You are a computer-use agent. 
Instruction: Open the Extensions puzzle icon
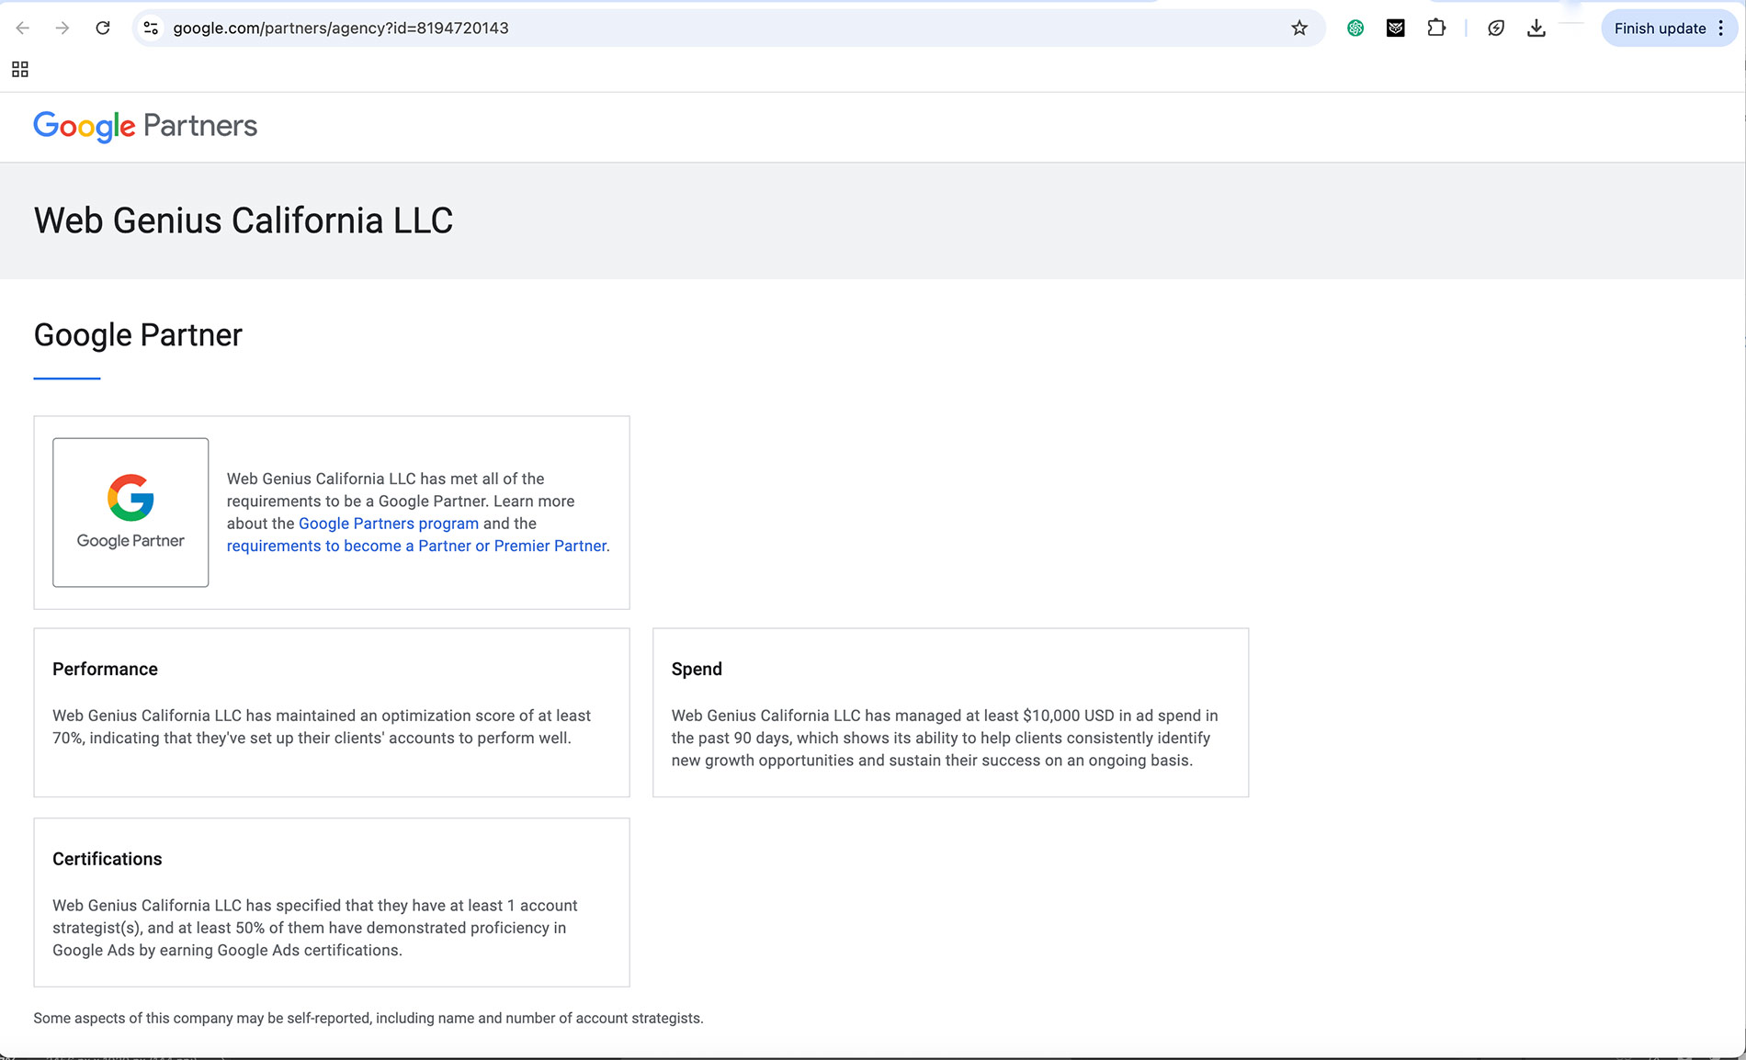[x=1436, y=28]
